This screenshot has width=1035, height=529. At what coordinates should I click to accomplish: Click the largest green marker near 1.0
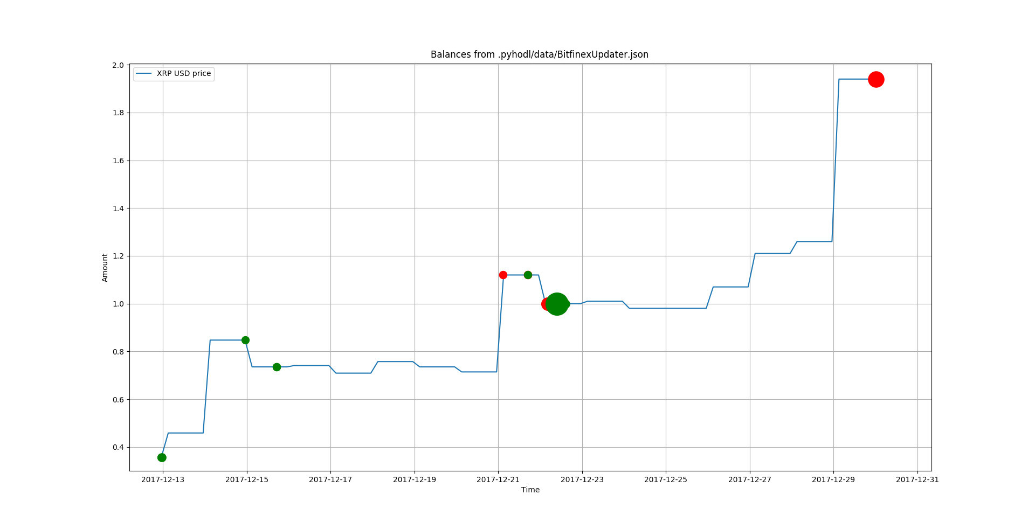click(x=557, y=304)
